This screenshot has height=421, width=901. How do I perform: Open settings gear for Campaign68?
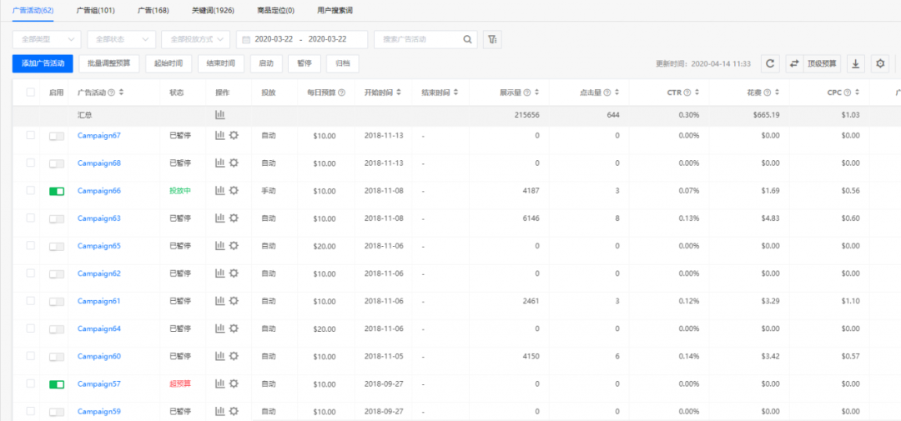[234, 163]
